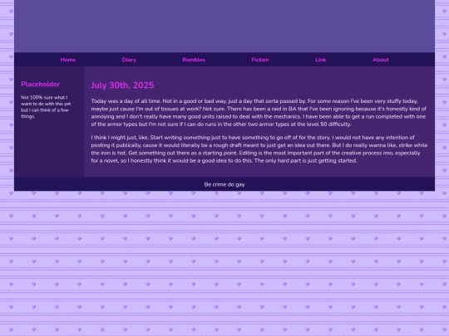449x336 pixels.
Task: Open the Link page in navigation
Action: 321,60
